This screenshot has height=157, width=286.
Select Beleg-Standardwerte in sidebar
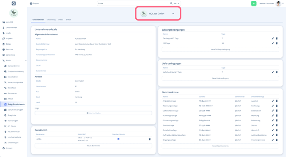tap(16, 104)
